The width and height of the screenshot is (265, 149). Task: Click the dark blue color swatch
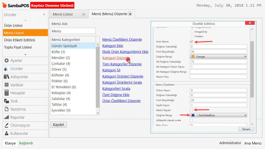point(193,115)
